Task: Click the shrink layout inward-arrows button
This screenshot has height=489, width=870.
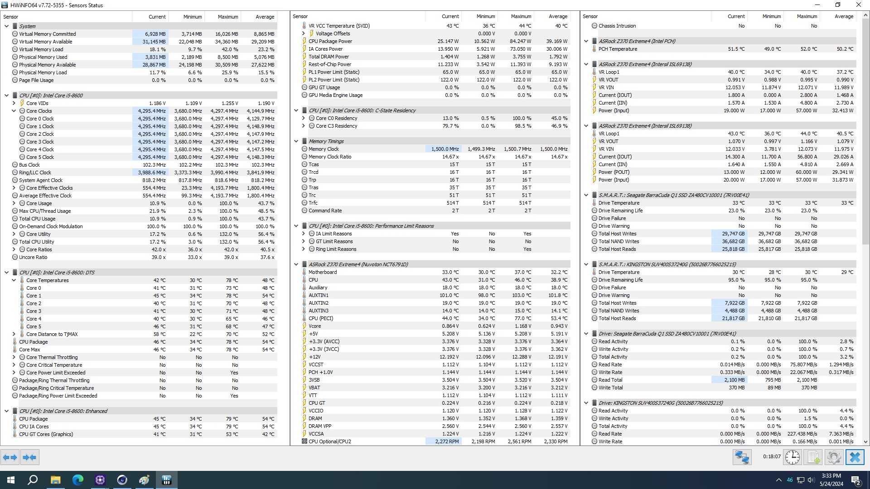Action: [29, 457]
